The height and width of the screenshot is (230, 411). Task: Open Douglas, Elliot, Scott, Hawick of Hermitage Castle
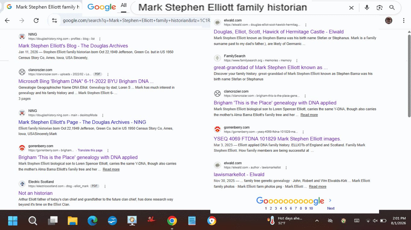click(x=279, y=32)
